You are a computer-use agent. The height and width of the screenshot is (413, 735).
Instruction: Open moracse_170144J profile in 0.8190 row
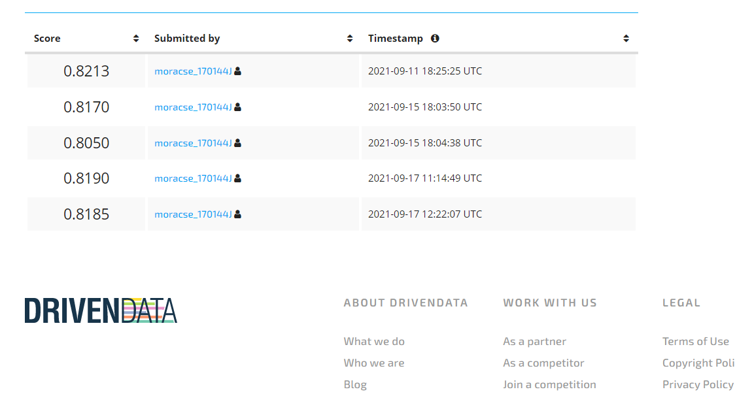pos(193,178)
